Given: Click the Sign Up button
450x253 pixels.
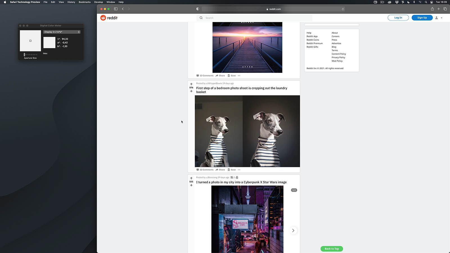Looking at the screenshot, I should 422,18.
